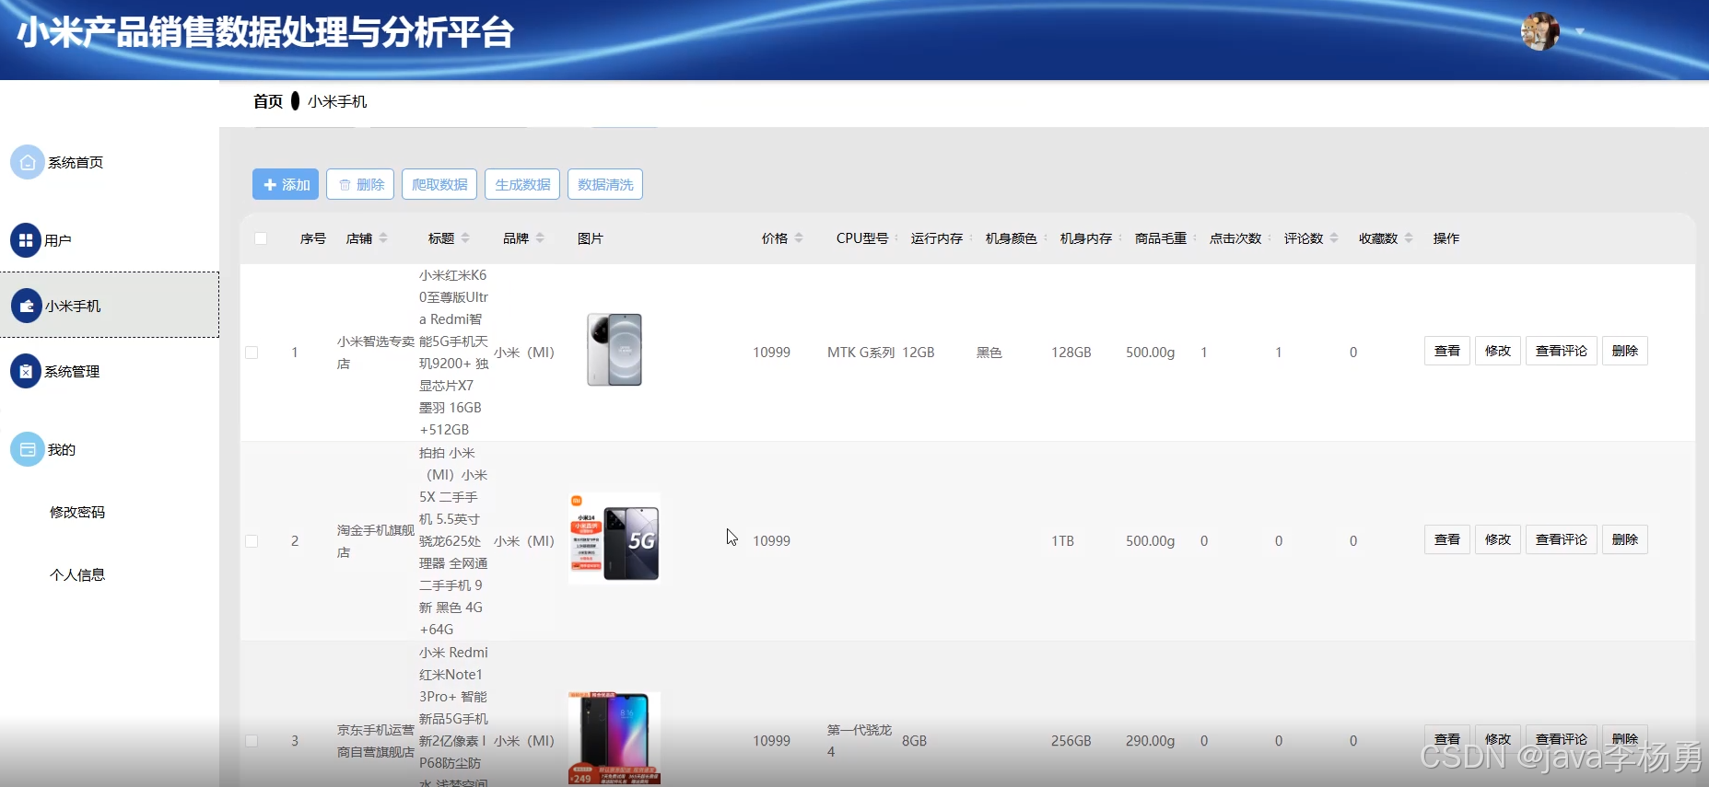Open 修改密码 submenu item
This screenshot has height=787, width=1709.
[77, 512]
